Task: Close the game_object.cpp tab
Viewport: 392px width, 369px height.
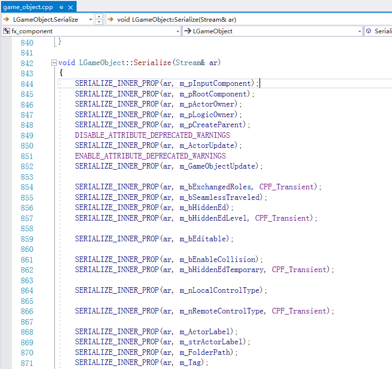Action: click(71, 7)
